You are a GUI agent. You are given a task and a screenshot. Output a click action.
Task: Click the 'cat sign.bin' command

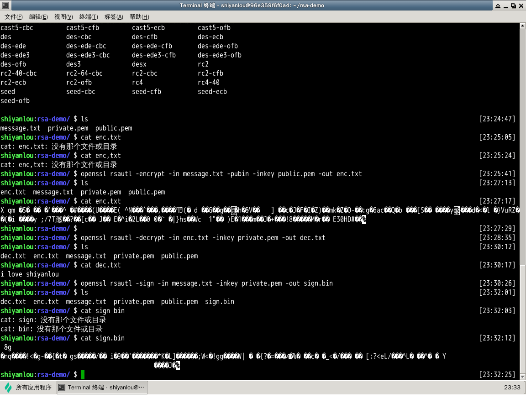pos(103,338)
